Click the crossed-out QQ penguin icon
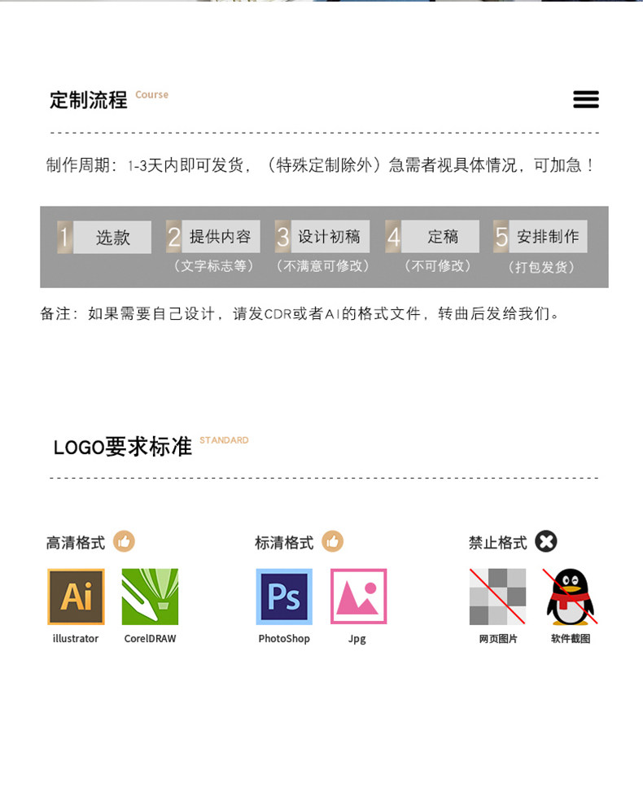 [x=571, y=597]
